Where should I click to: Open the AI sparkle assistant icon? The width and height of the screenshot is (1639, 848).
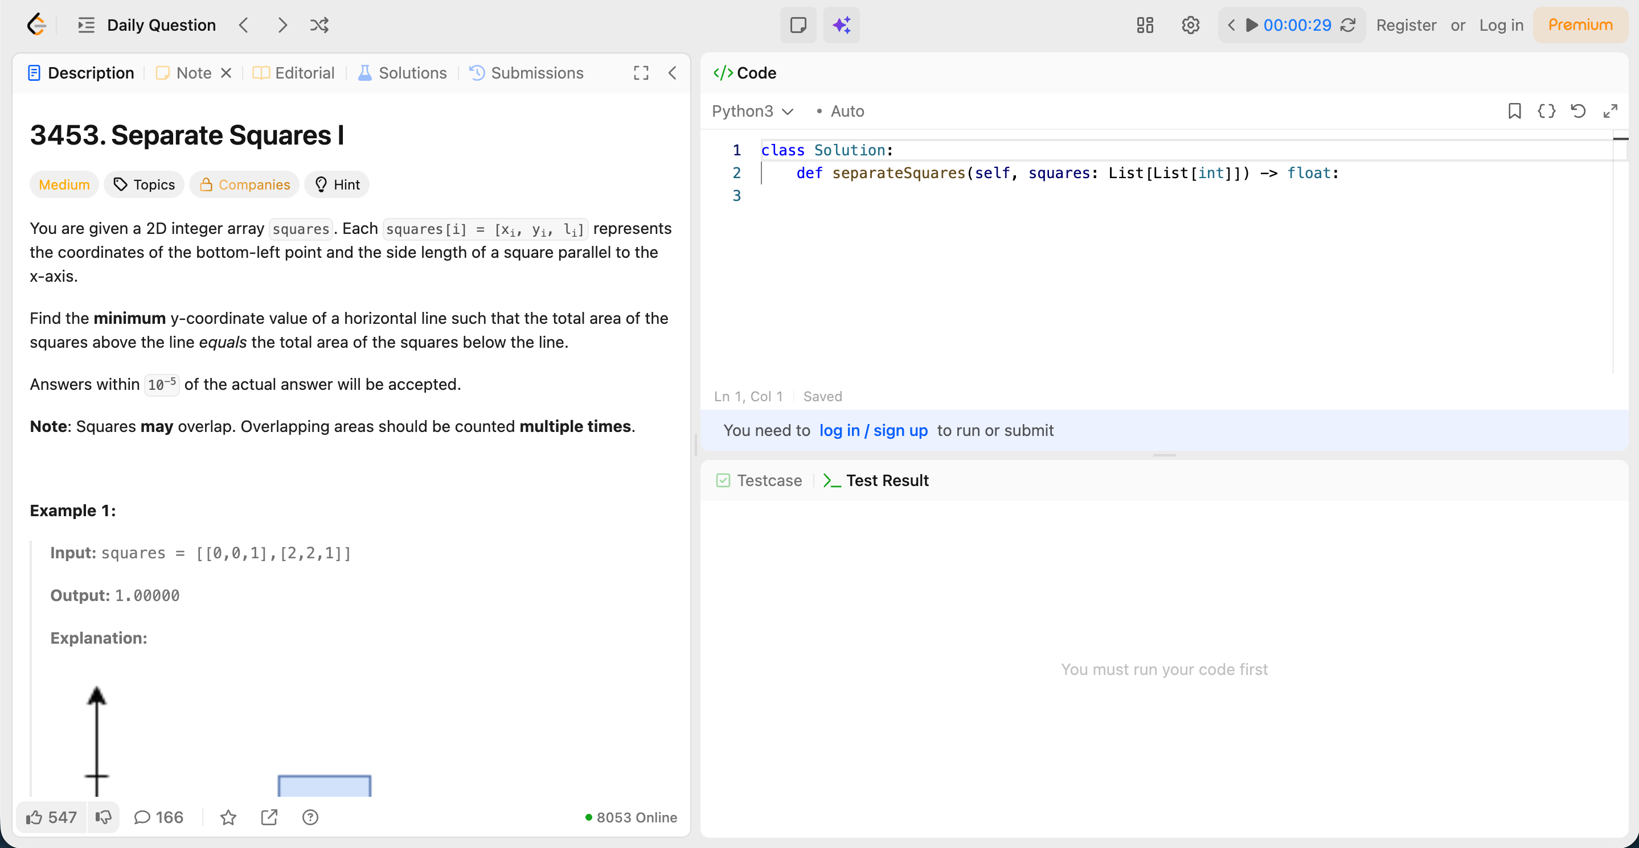[x=841, y=26]
